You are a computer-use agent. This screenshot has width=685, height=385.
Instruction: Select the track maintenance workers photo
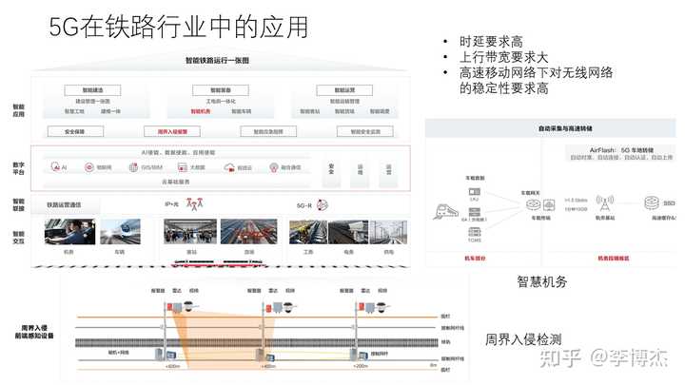[x=308, y=232]
